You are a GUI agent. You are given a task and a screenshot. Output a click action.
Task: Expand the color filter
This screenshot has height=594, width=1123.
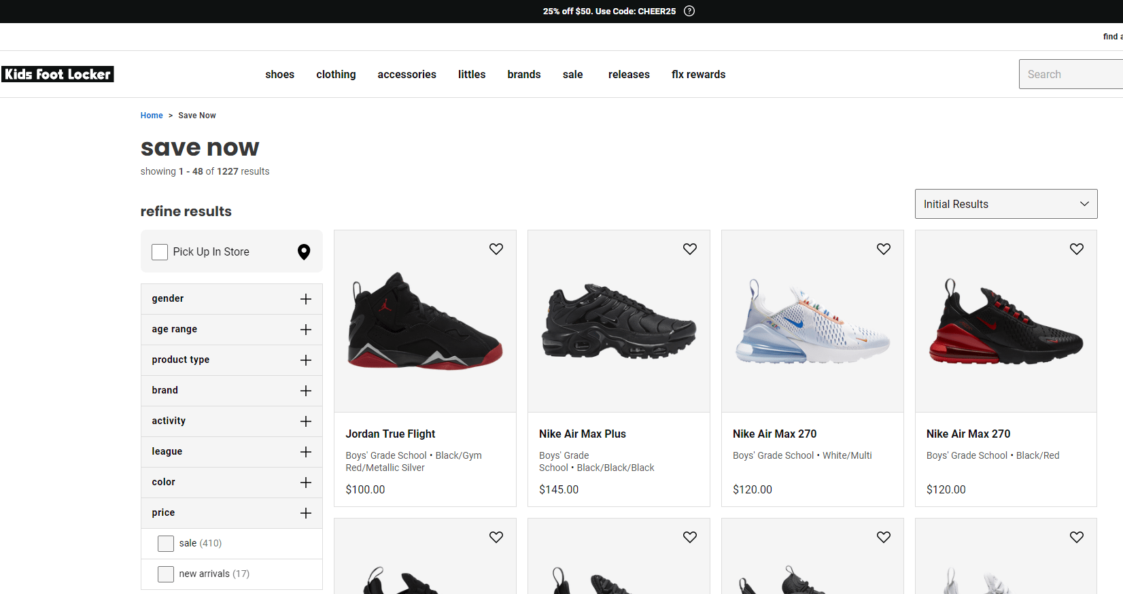tap(232, 483)
